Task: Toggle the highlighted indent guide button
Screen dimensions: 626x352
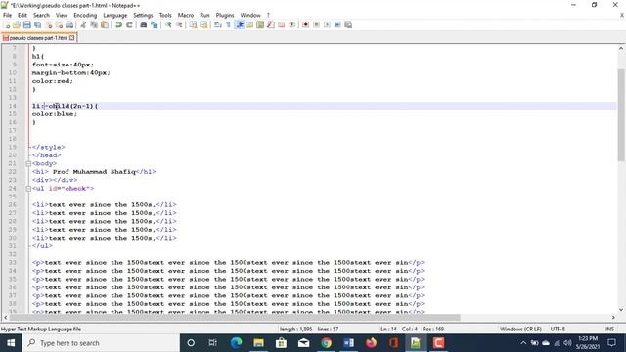Action: 240,24
